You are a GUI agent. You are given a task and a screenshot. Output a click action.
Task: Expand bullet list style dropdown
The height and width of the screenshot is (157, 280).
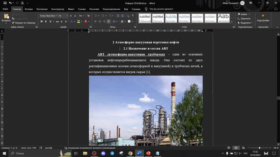pos(99,16)
